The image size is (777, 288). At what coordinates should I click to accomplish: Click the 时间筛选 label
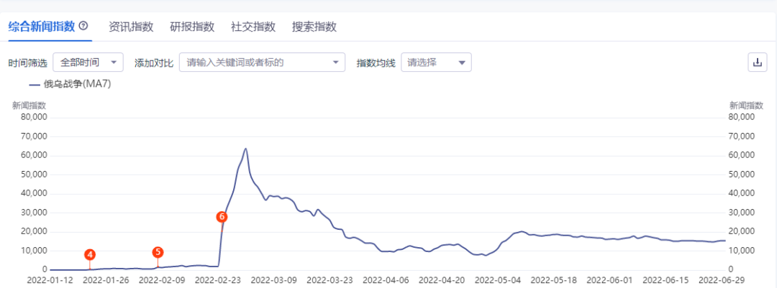(x=28, y=63)
